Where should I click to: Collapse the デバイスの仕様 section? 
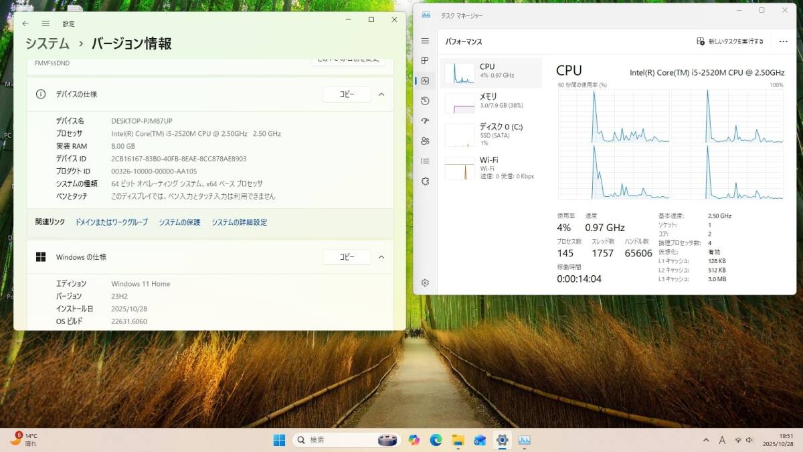coord(381,94)
